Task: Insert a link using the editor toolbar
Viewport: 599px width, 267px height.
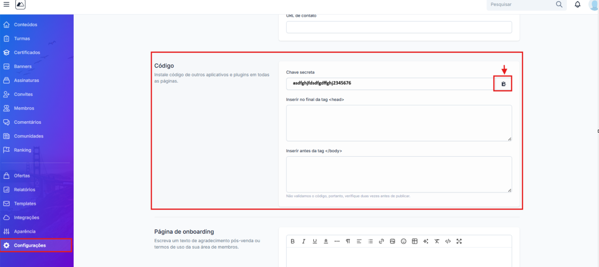Action: click(x=381, y=241)
